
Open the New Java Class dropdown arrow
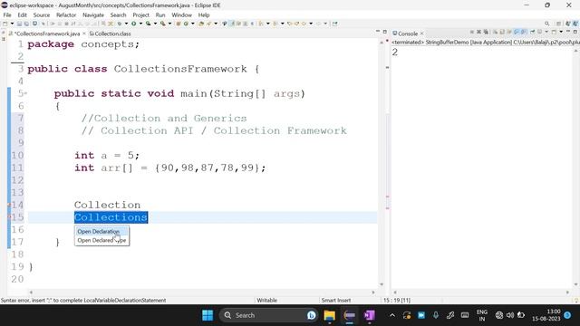tap(193, 24)
